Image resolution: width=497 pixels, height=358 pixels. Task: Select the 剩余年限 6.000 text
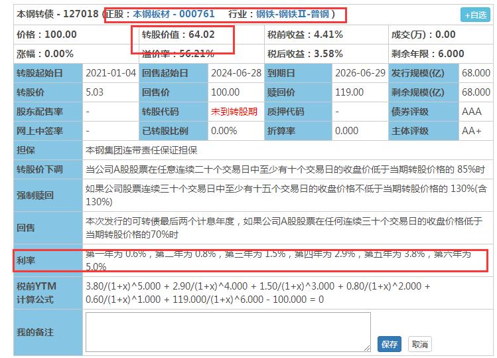point(427,54)
